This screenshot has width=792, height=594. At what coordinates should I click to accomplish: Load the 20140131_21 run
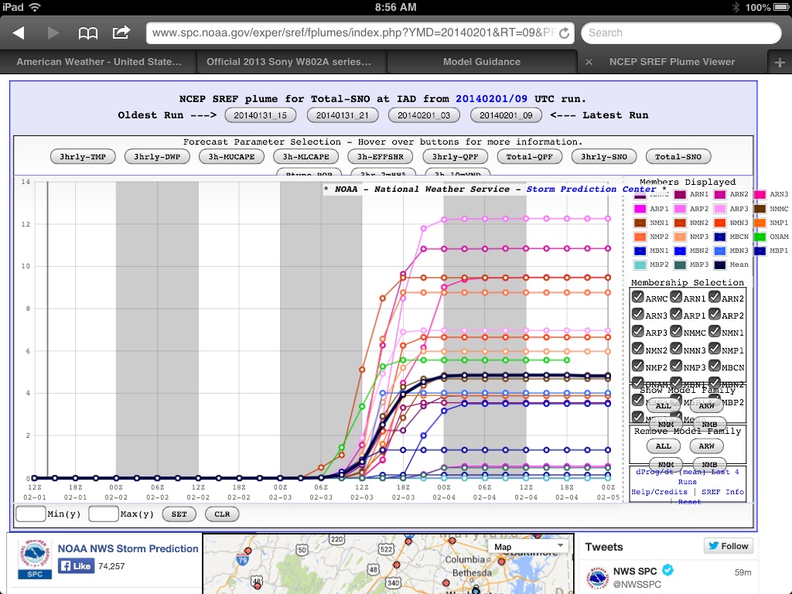pyautogui.click(x=343, y=115)
